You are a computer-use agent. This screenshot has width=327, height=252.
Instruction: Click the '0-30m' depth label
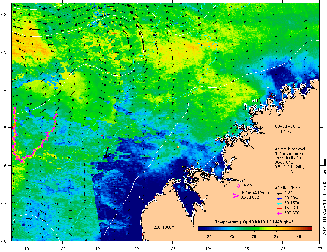coord(290,193)
